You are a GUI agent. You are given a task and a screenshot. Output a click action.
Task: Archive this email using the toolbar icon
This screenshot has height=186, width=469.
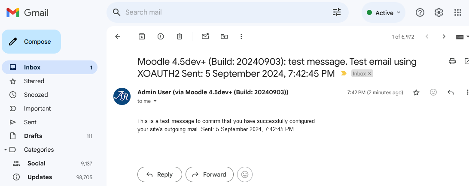(x=141, y=36)
